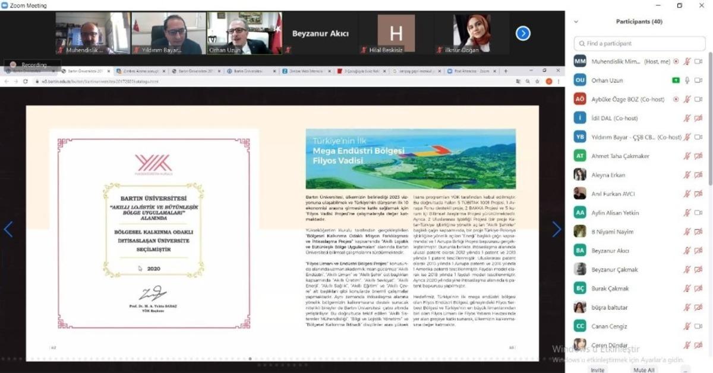
Task: Click the Invite button
Action: click(597, 370)
